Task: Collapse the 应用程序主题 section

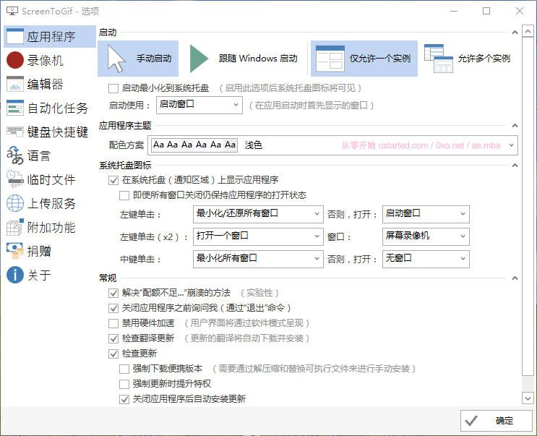Action: click(x=515, y=126)
